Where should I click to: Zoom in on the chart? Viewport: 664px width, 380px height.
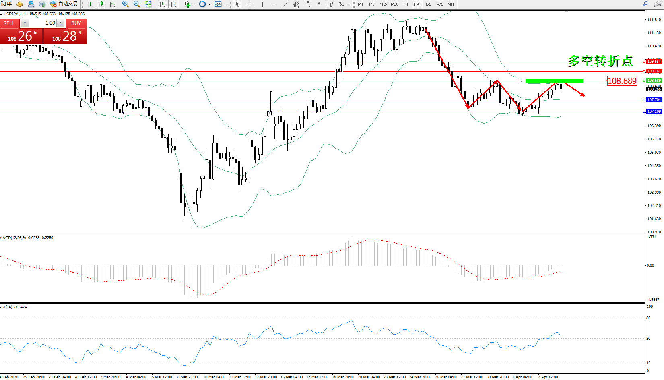(x=126, y=4)
